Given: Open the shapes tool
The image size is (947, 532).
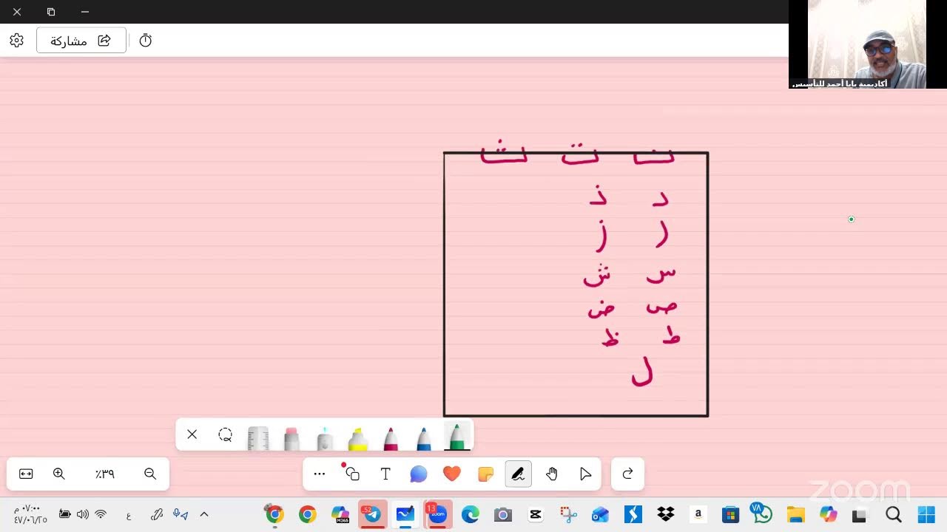Looking at the screenshot, I should 352,474.
